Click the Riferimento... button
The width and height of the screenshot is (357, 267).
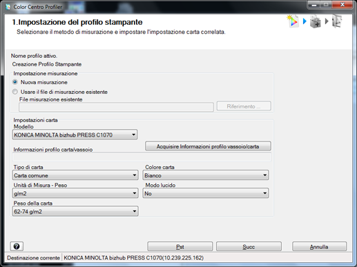click(244, 106)
